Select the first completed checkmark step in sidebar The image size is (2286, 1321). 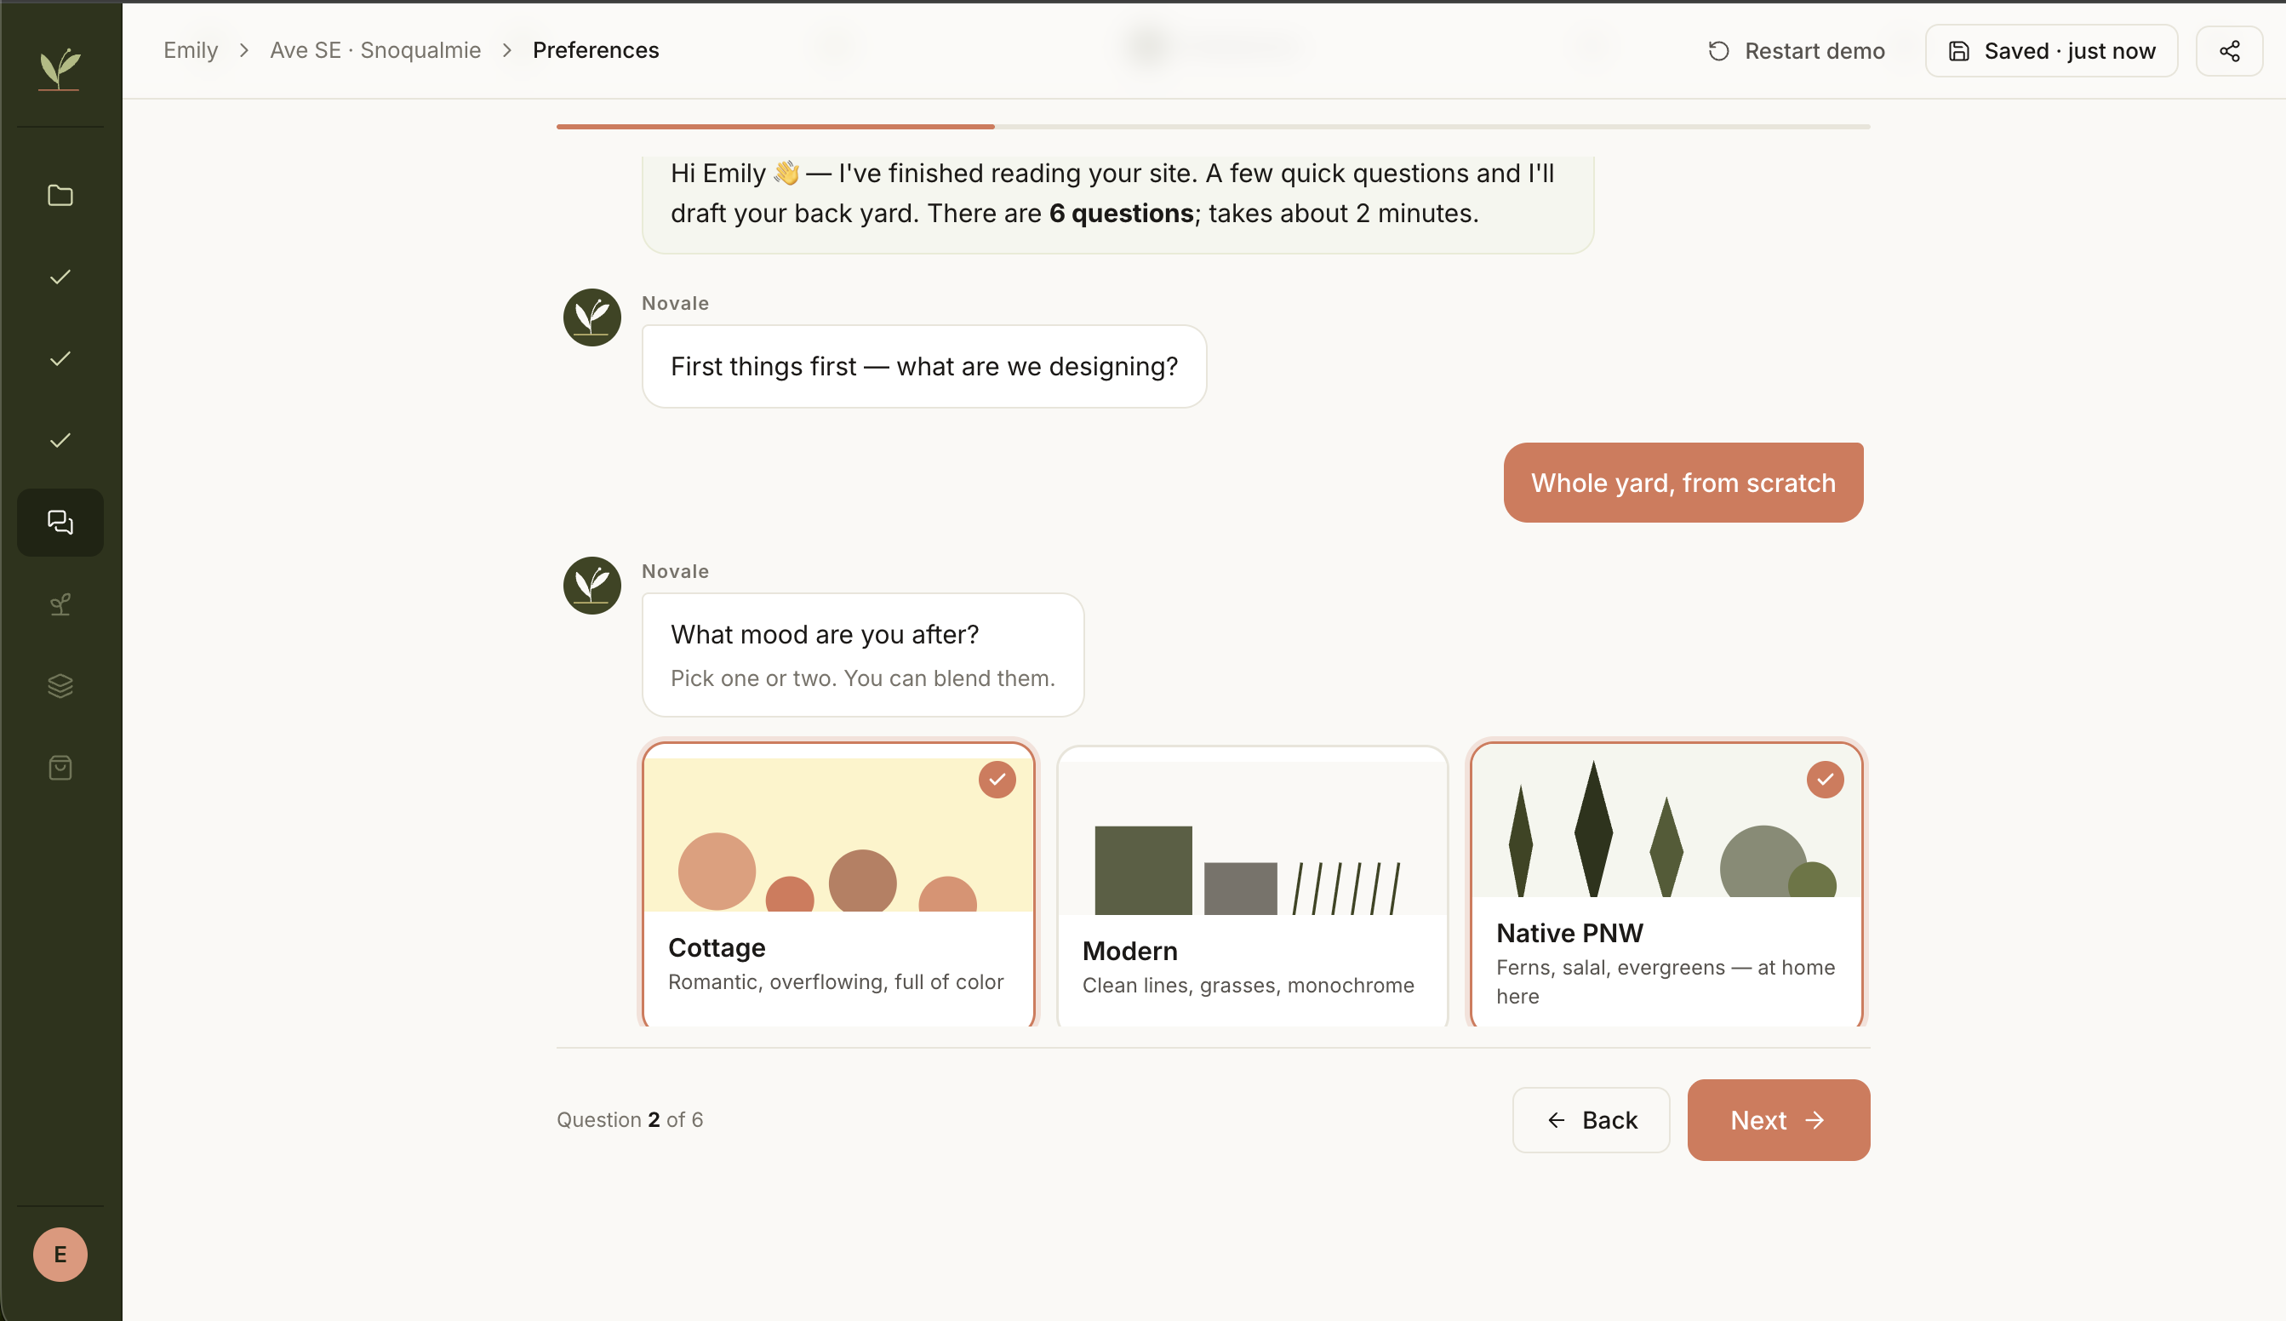tap(60, 277)
